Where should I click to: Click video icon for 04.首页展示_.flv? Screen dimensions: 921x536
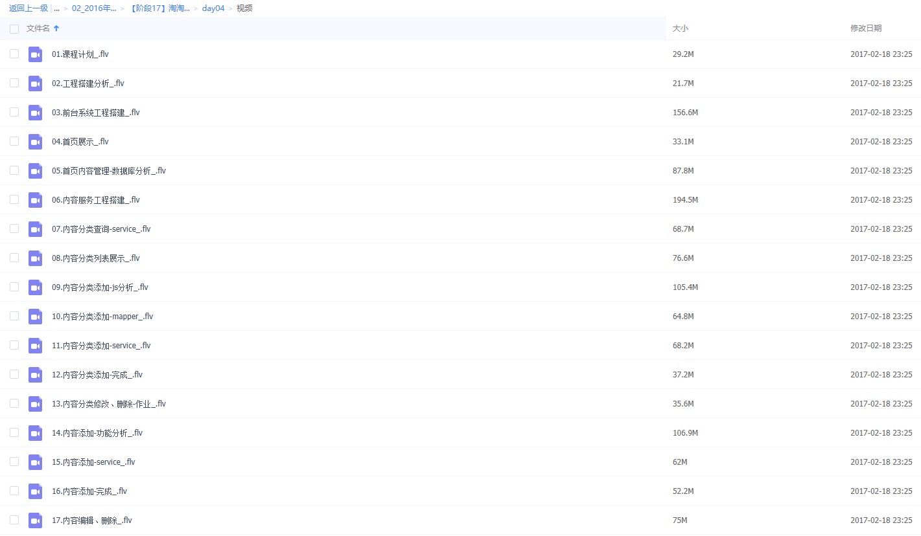[35, 142]
